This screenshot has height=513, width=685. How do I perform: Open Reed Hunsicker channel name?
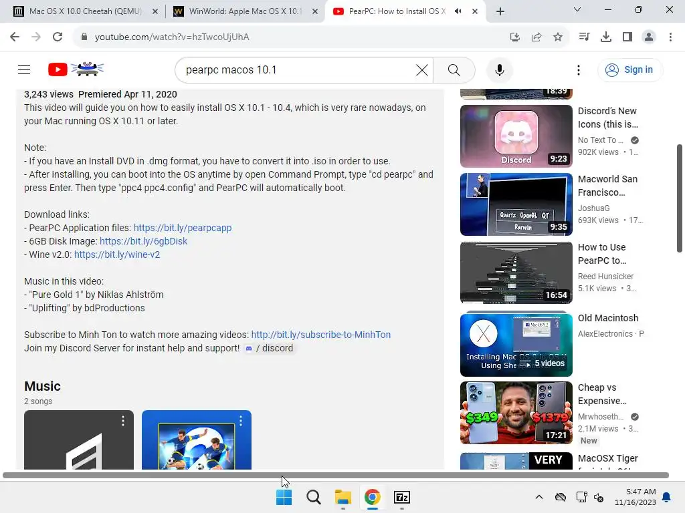(x=605, y=276)
